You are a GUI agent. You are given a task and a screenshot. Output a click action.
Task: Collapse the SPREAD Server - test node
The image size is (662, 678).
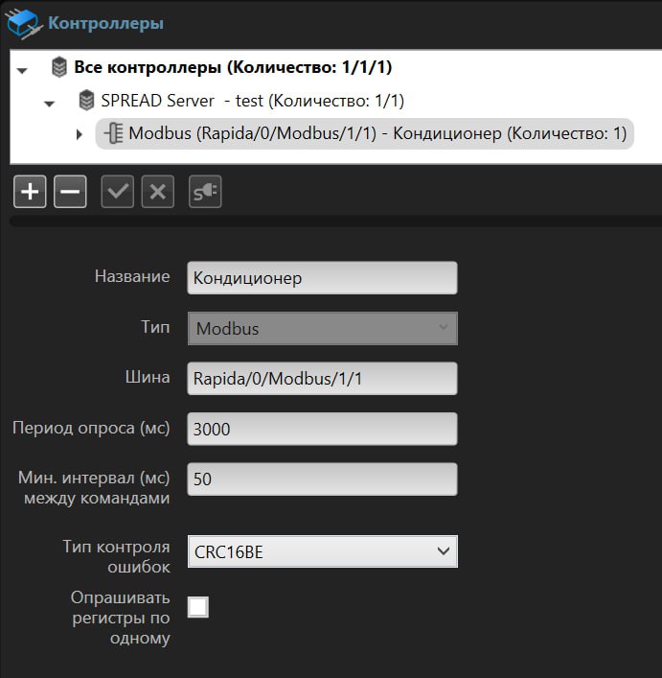(49, 104)
